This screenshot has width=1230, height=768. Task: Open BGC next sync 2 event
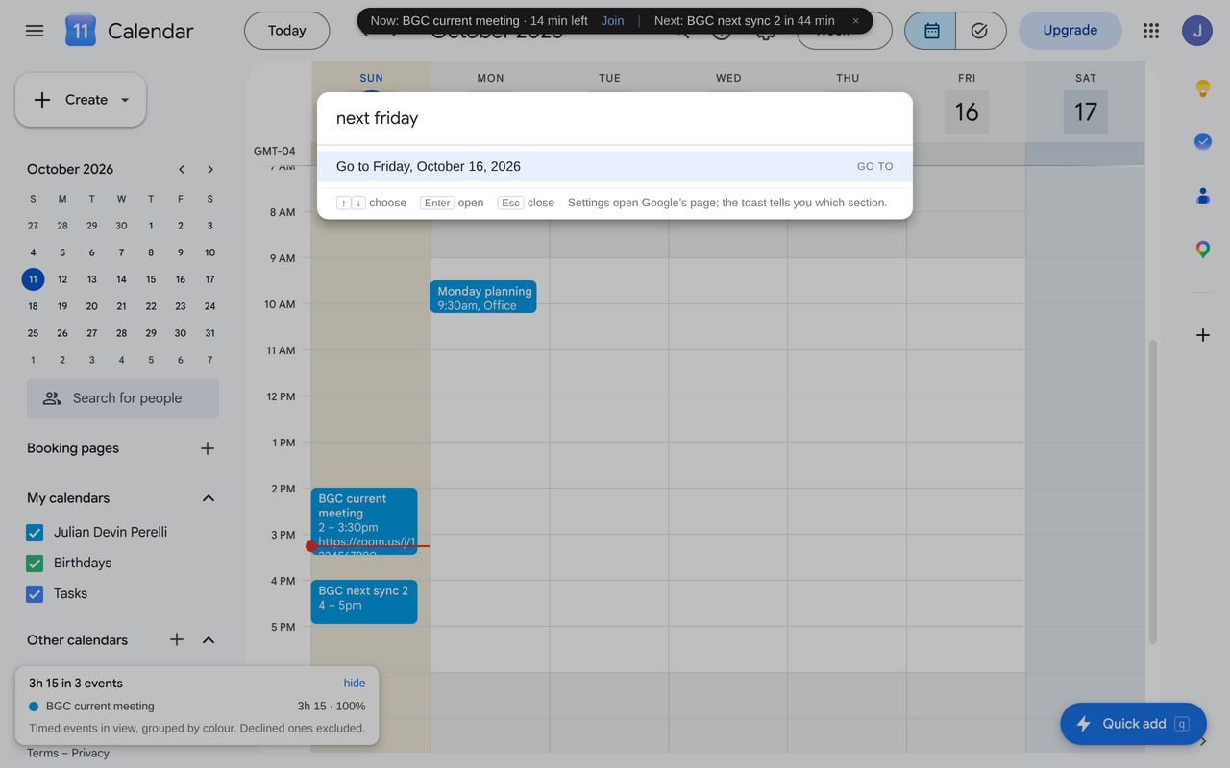tap(364, 602)
